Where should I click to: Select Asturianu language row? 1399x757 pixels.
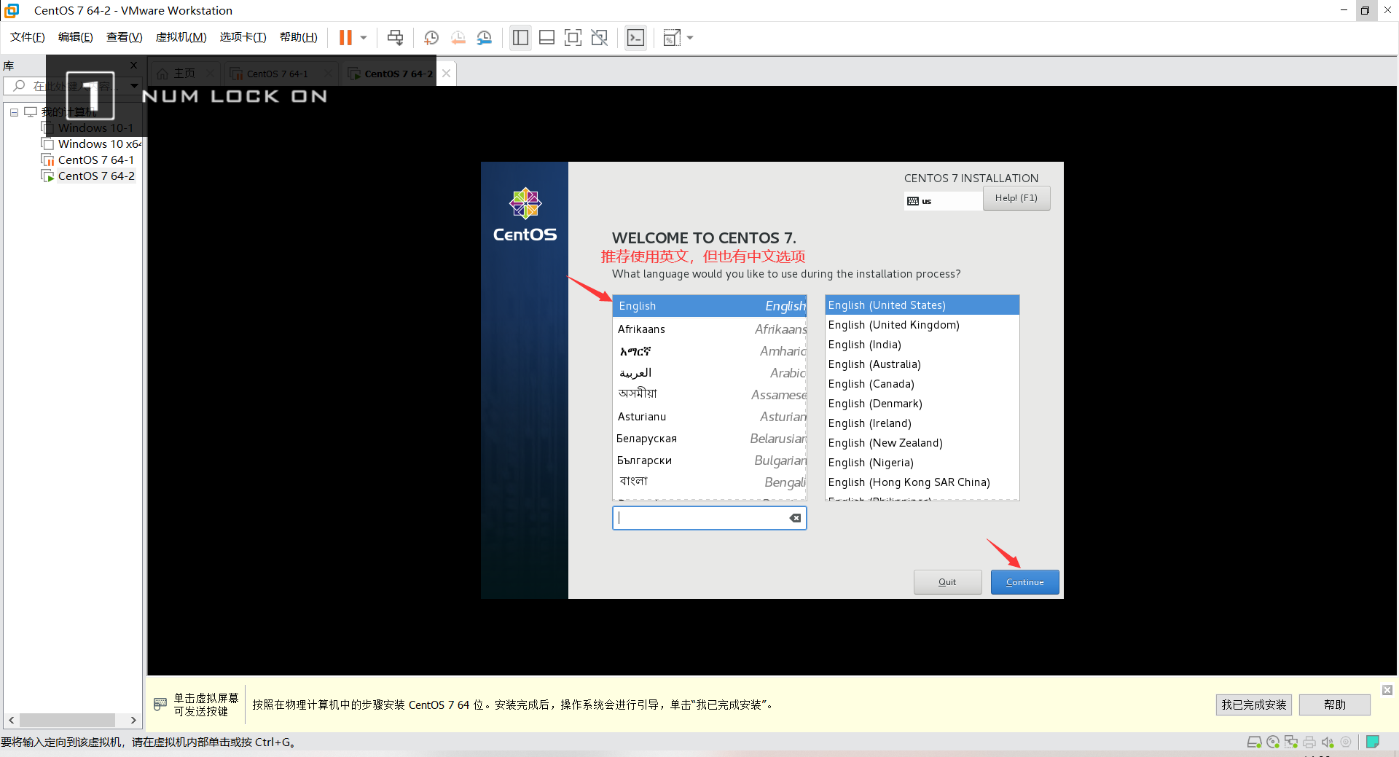[x=710, y=417]
